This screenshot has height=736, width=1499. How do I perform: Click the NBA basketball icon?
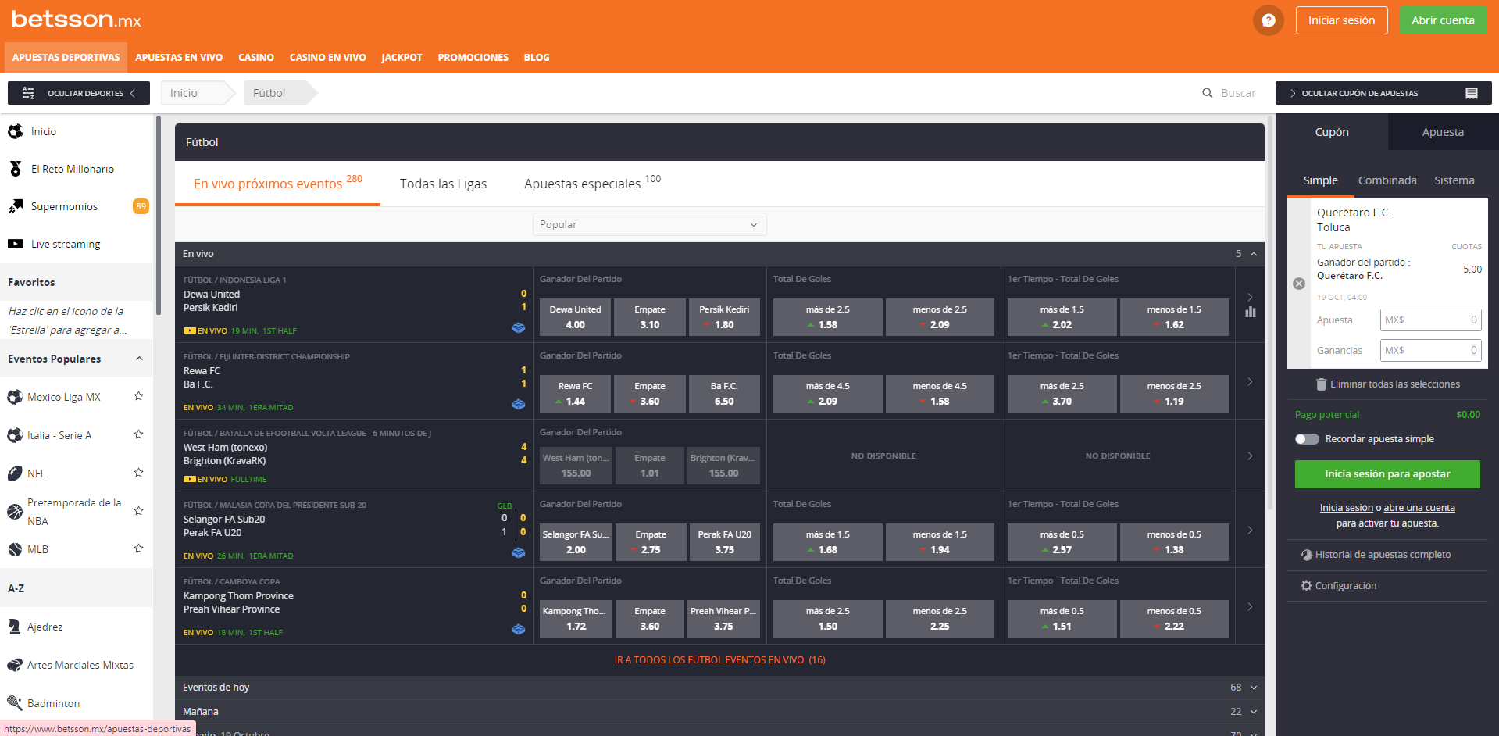tap(15, 512)
